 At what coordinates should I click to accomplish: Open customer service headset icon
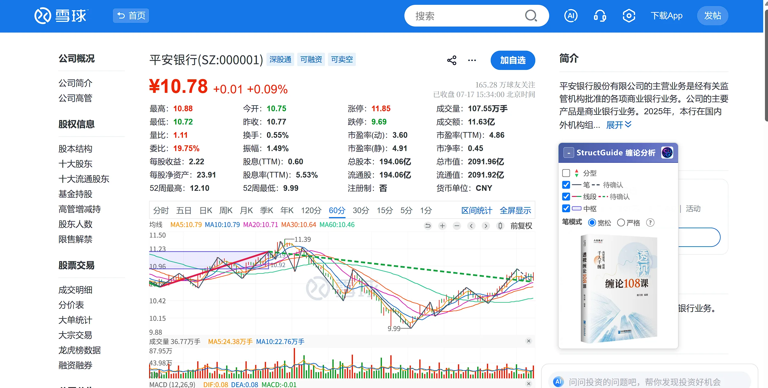point(600,16)
